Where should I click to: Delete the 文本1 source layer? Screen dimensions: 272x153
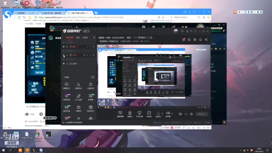(94, 55)
